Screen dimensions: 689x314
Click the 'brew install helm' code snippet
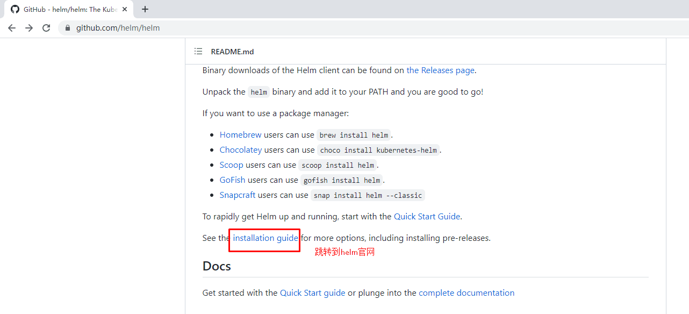(354, 135)
